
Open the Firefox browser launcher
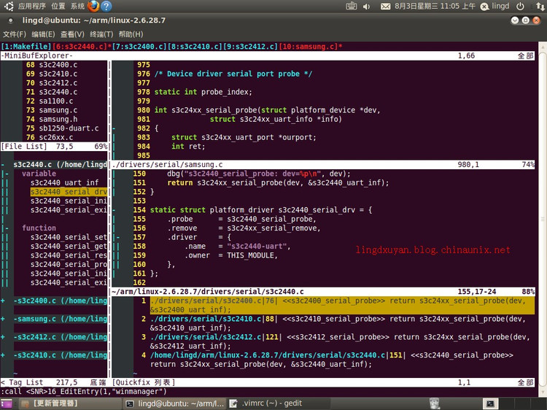[93, 6]
